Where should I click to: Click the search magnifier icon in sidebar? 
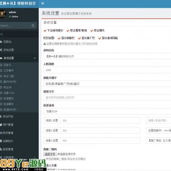pyautogui.click(x=33, y=26)
